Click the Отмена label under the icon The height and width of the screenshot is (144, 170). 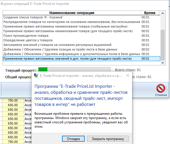coord(161,95)
